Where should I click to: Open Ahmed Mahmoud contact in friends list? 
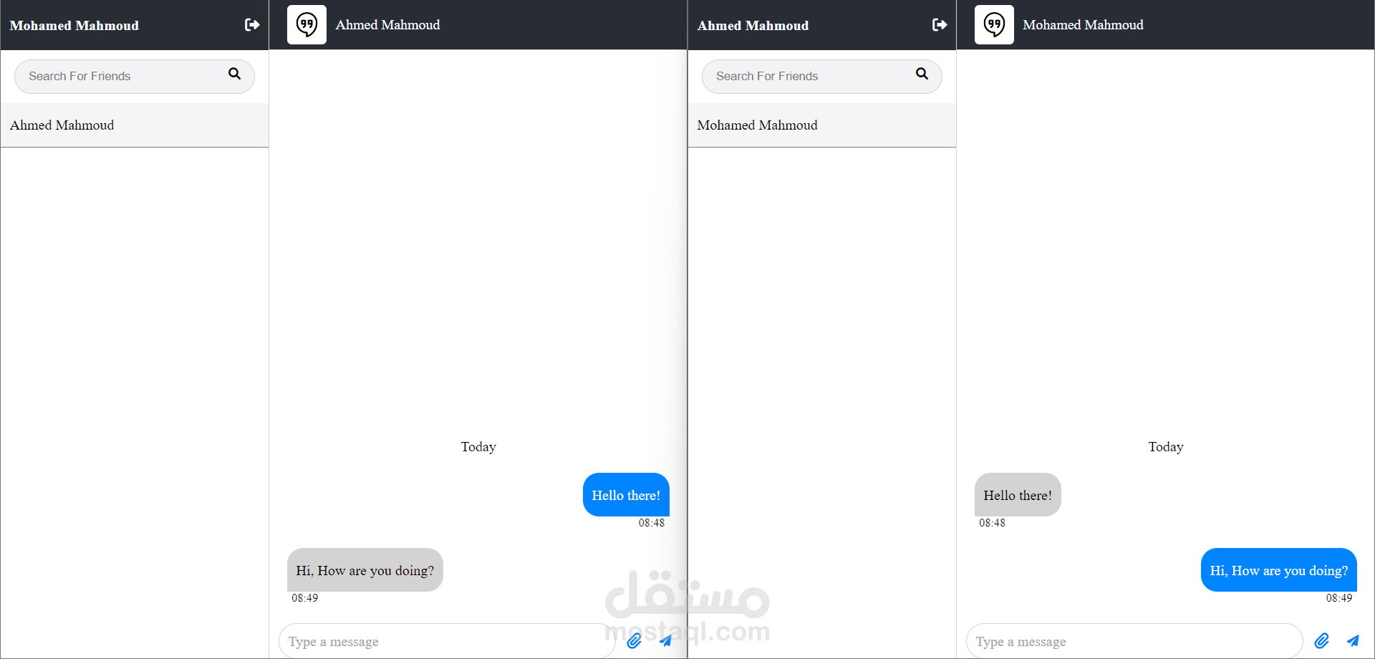tap(135, 125)
